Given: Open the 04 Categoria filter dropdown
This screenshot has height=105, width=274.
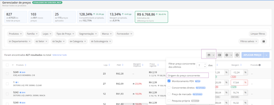Looking at the screenshot, I should coord(78,41).
